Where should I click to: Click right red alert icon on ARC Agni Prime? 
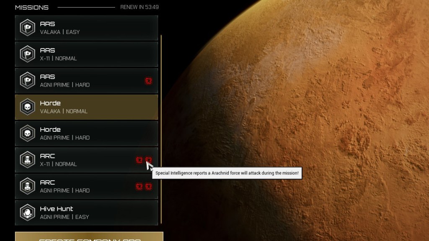point(148,187)
